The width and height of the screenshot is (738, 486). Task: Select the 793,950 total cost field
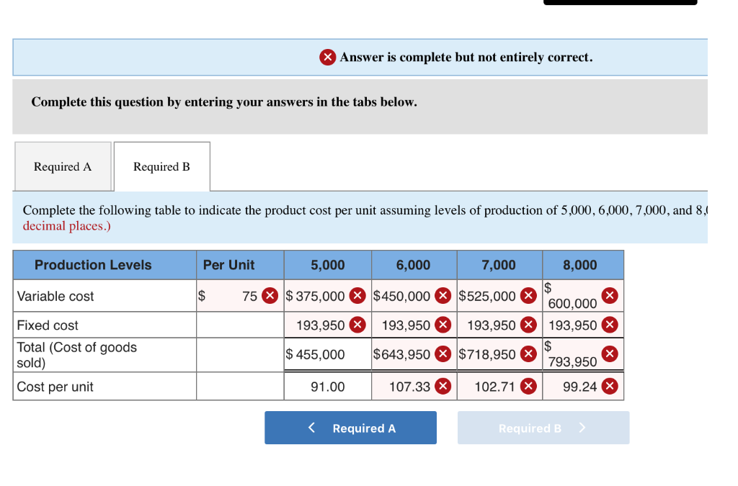pyautogui.click(x=583, y=354)
